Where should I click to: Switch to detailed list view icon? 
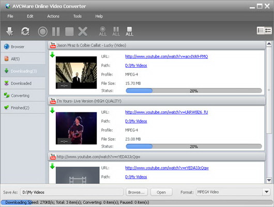261,31
